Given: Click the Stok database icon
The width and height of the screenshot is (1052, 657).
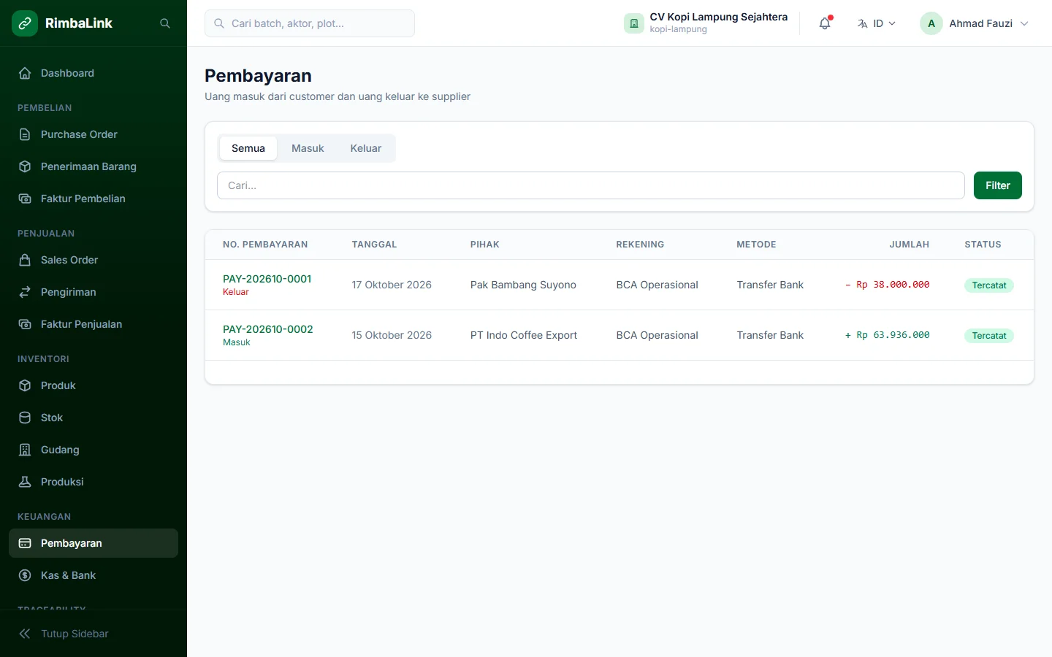Looking at the screenshot, I should 25,418.
